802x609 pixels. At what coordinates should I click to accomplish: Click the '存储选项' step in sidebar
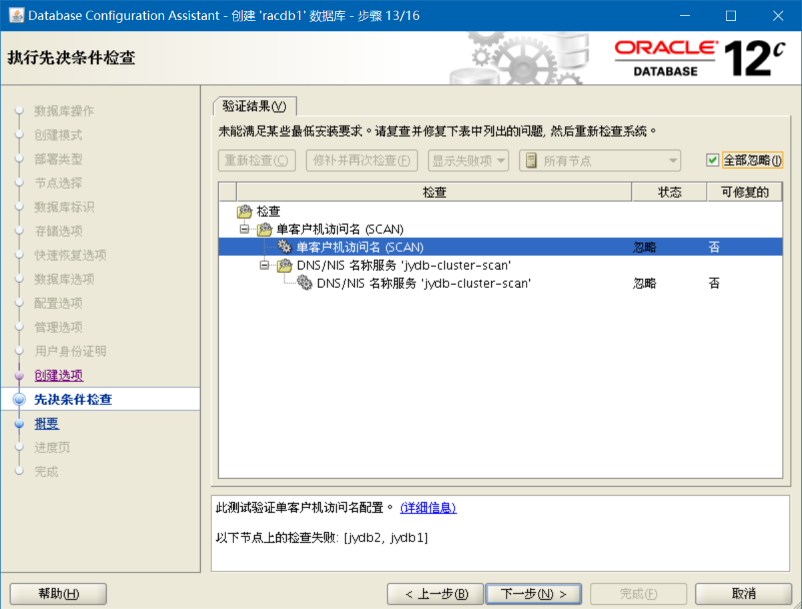59,231
